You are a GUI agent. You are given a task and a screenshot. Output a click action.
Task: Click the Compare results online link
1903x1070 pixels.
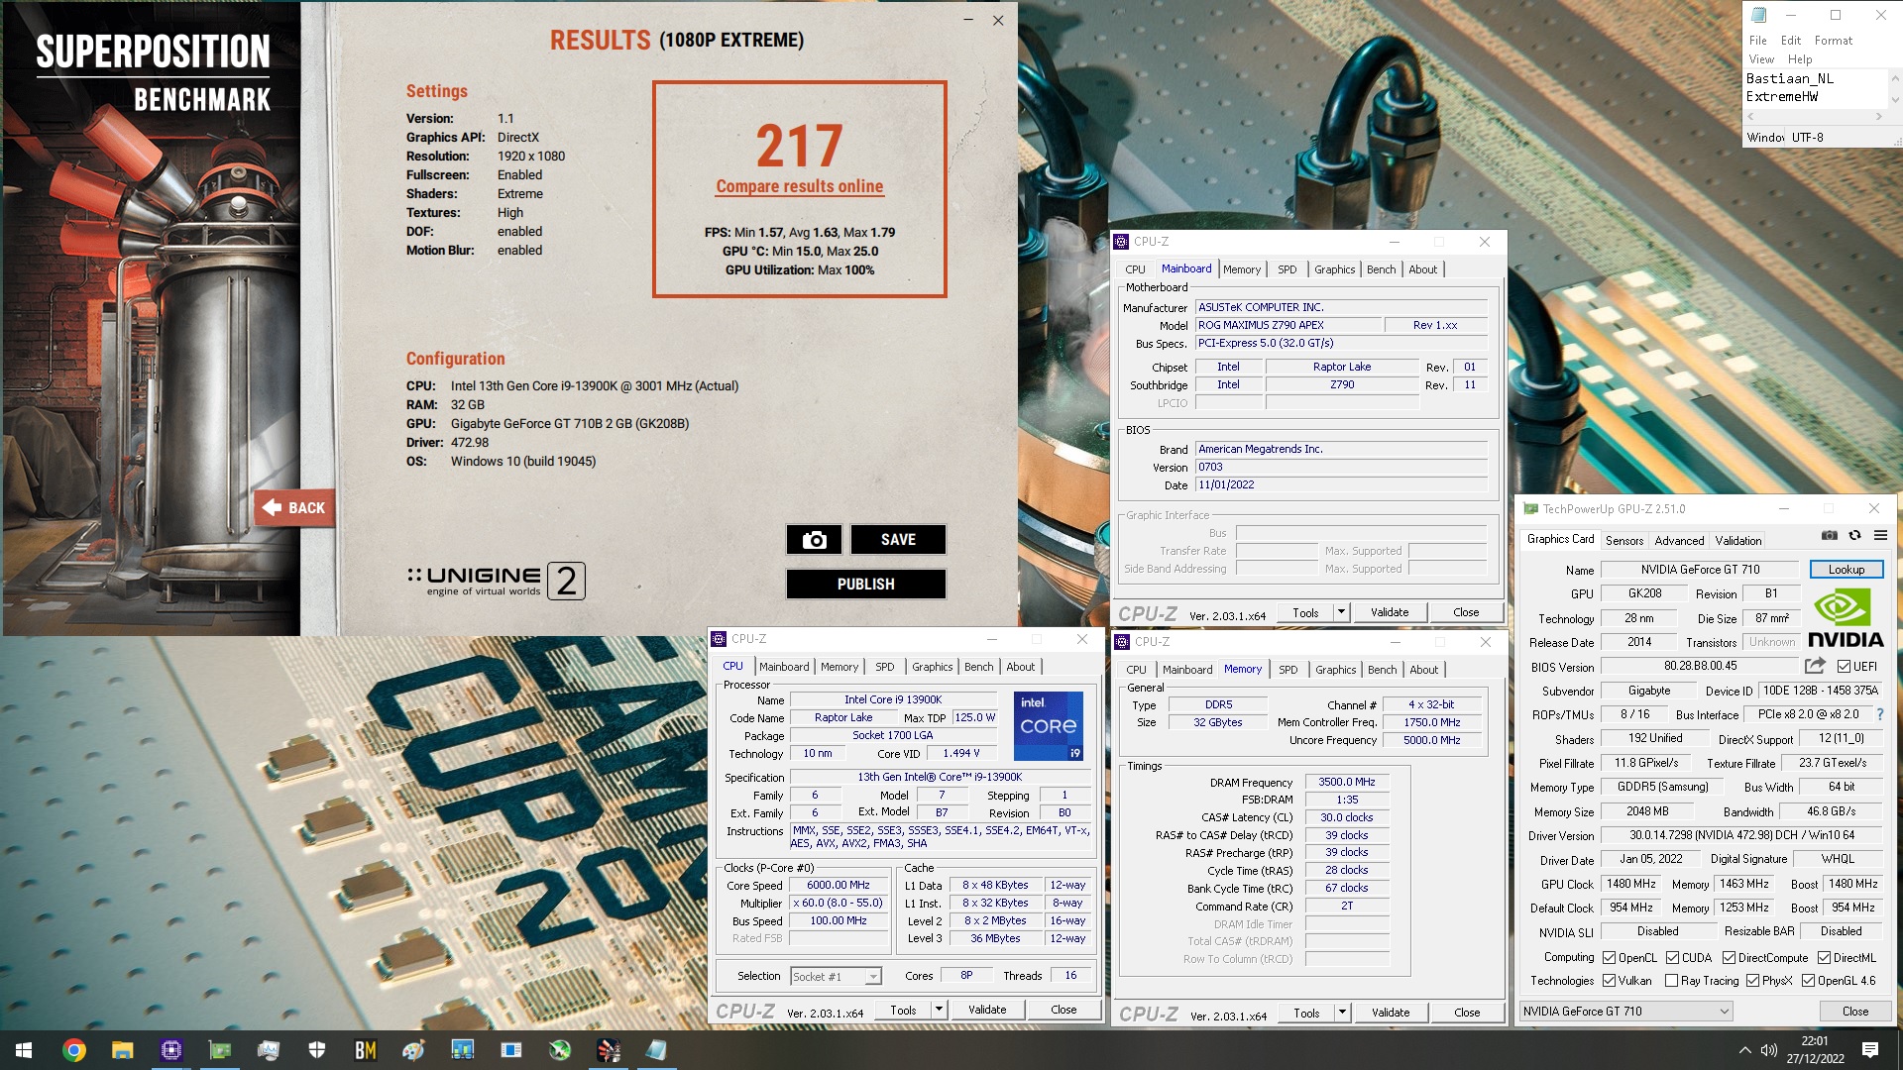(800, 186)
